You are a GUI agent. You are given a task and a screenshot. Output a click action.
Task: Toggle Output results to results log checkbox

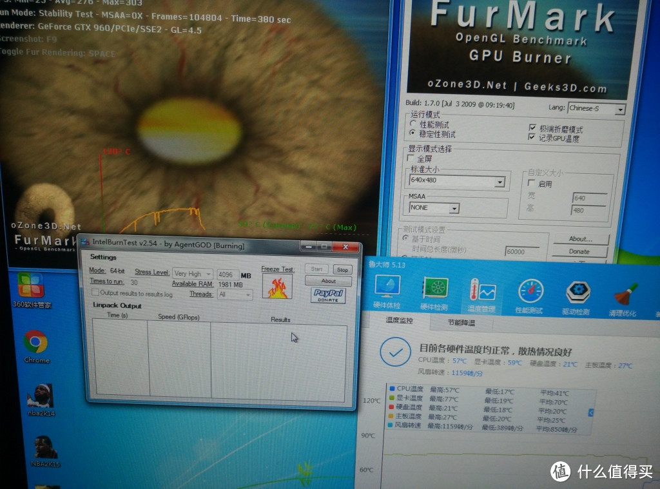(95, 292)
